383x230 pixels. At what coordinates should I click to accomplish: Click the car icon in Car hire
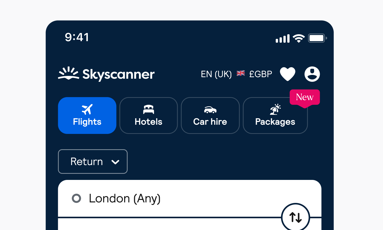click(210, 110)
